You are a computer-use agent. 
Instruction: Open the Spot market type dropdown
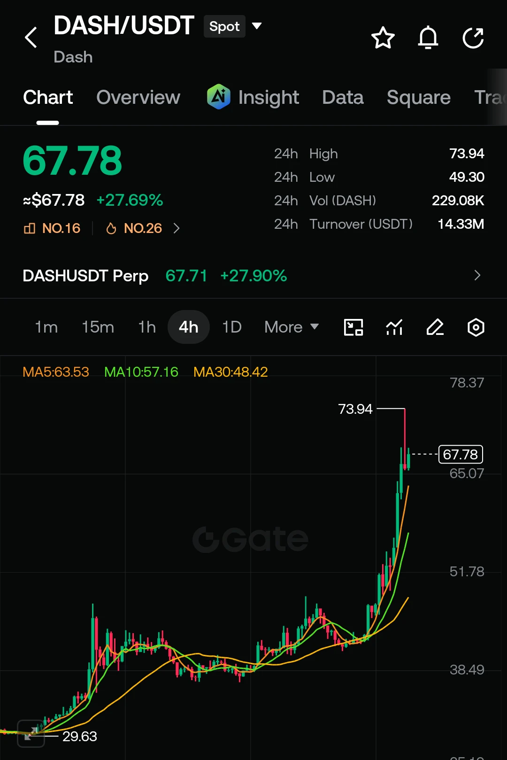(233, 26)
